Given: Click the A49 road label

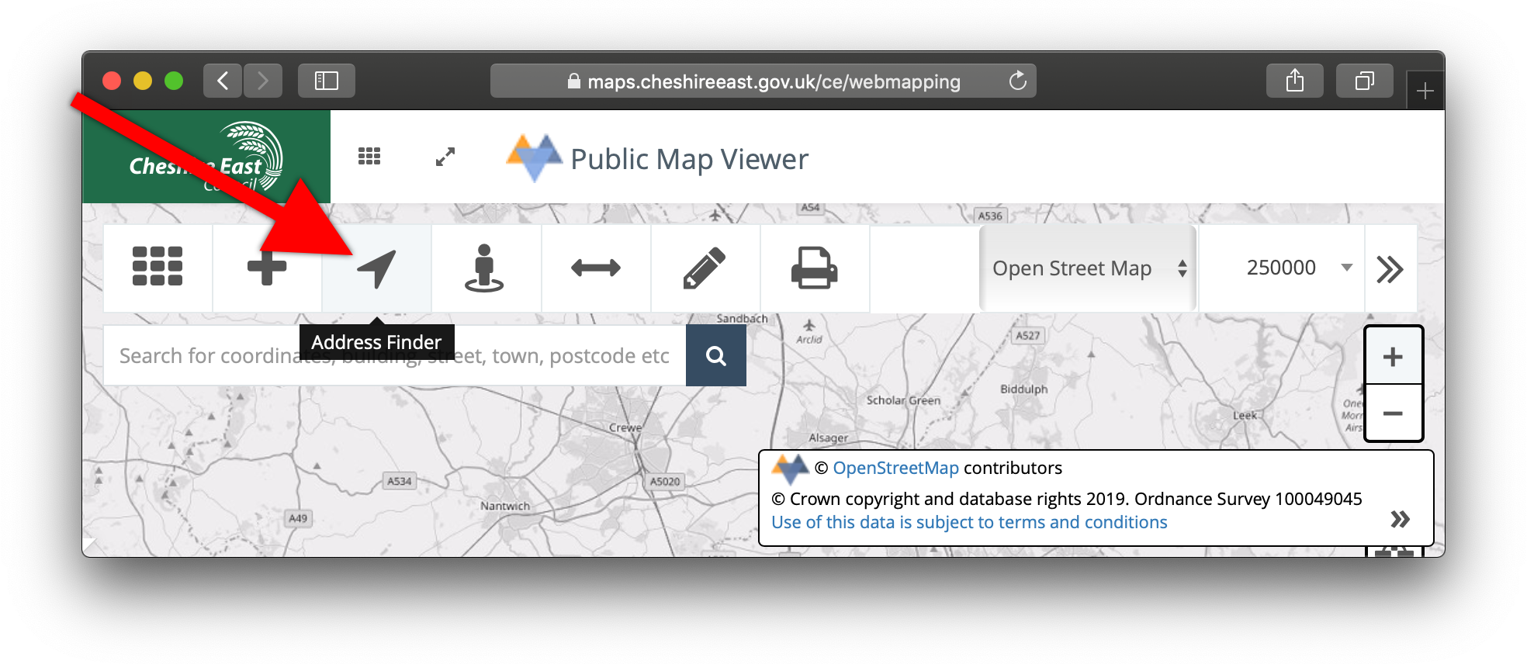Looking at the screenshot, I should [299, 518].
